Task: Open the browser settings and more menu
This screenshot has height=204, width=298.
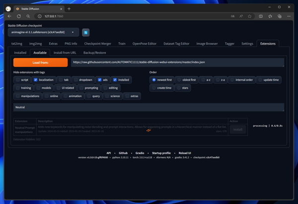Action: 289,16
